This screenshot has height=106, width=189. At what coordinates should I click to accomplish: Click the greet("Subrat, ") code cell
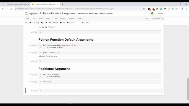[x=99, y=53]
